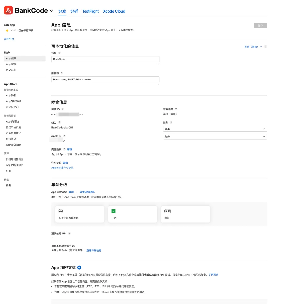Open App 审核 in the sidebar
This screenshot has width=282, height=304.
(11, 64)
